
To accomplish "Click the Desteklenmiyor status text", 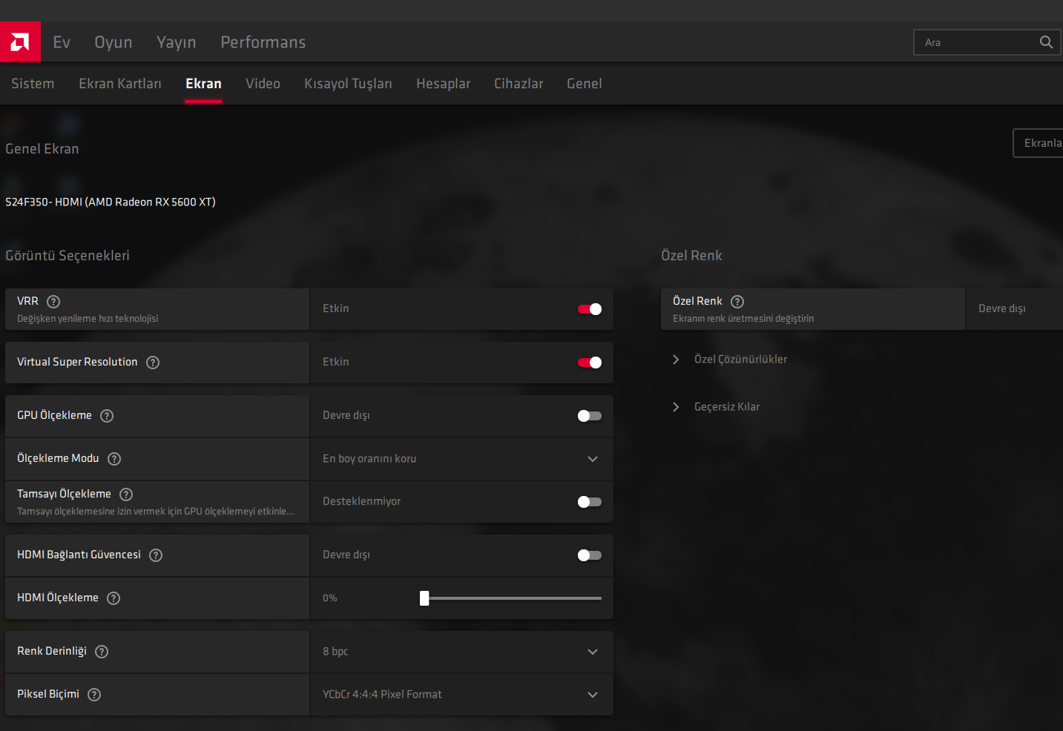I will 362,502.
